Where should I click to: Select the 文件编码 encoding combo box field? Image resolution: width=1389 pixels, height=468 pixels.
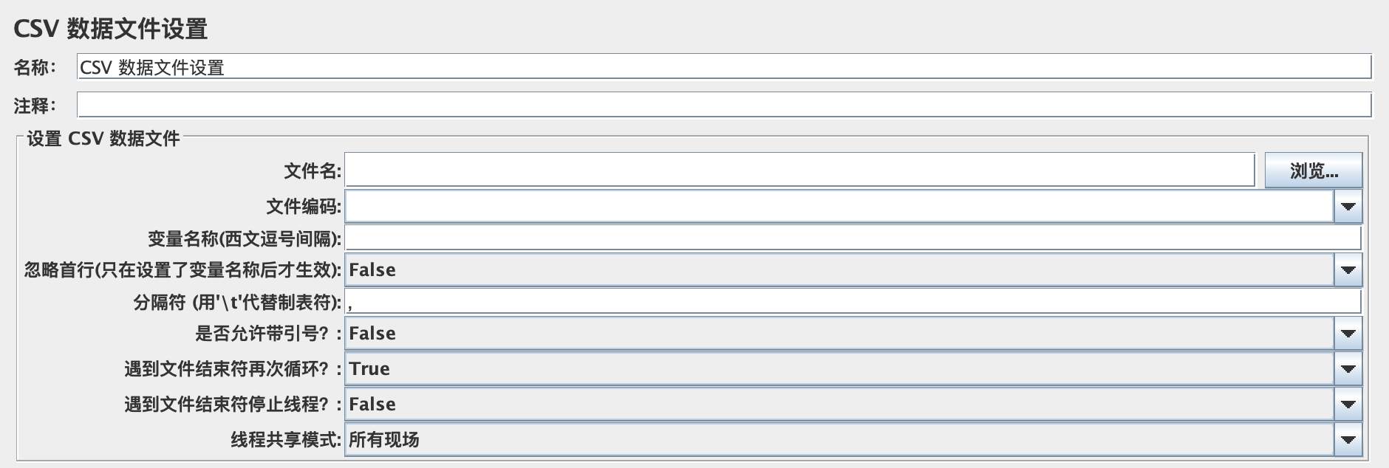[839, 207]
